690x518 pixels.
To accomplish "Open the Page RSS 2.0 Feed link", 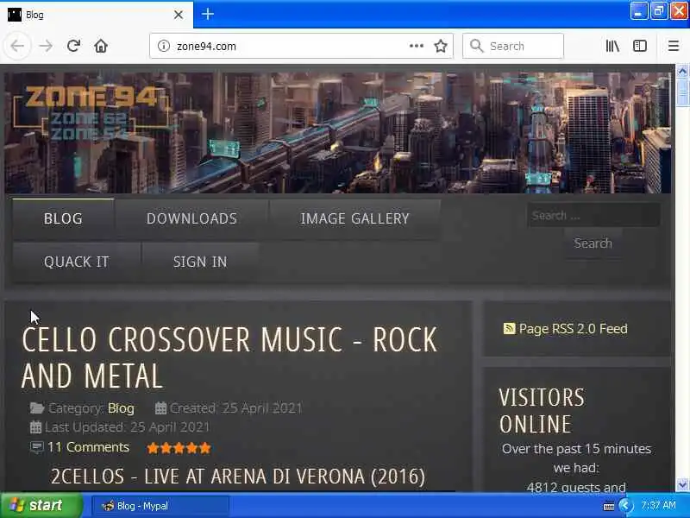I will 573,329.
